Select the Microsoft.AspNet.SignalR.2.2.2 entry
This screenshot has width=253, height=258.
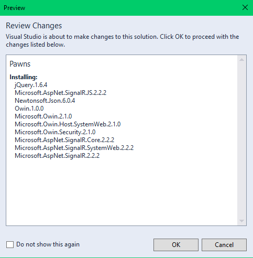[x=57, y=156]
